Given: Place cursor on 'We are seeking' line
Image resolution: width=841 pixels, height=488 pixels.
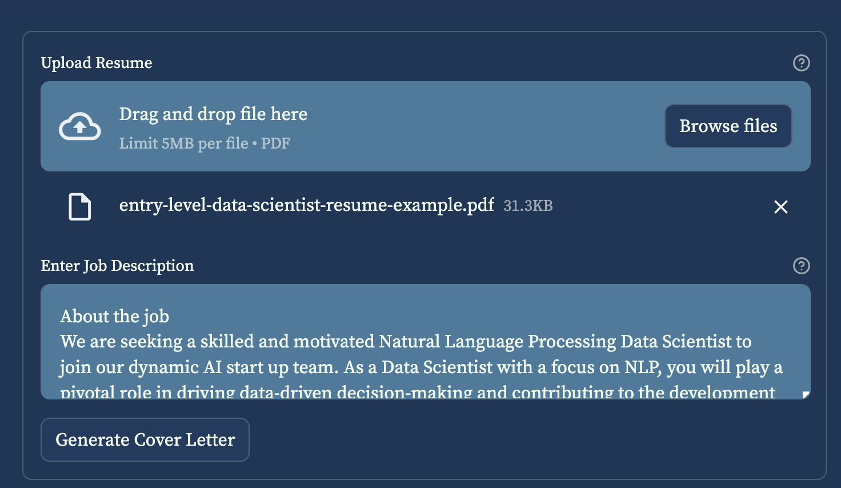Looking at the screenshot, I should coord(406,342).
